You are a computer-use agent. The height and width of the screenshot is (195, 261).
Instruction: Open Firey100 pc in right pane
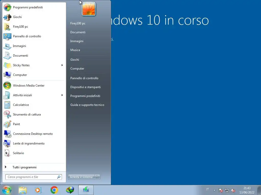click(x=78, y=23)
